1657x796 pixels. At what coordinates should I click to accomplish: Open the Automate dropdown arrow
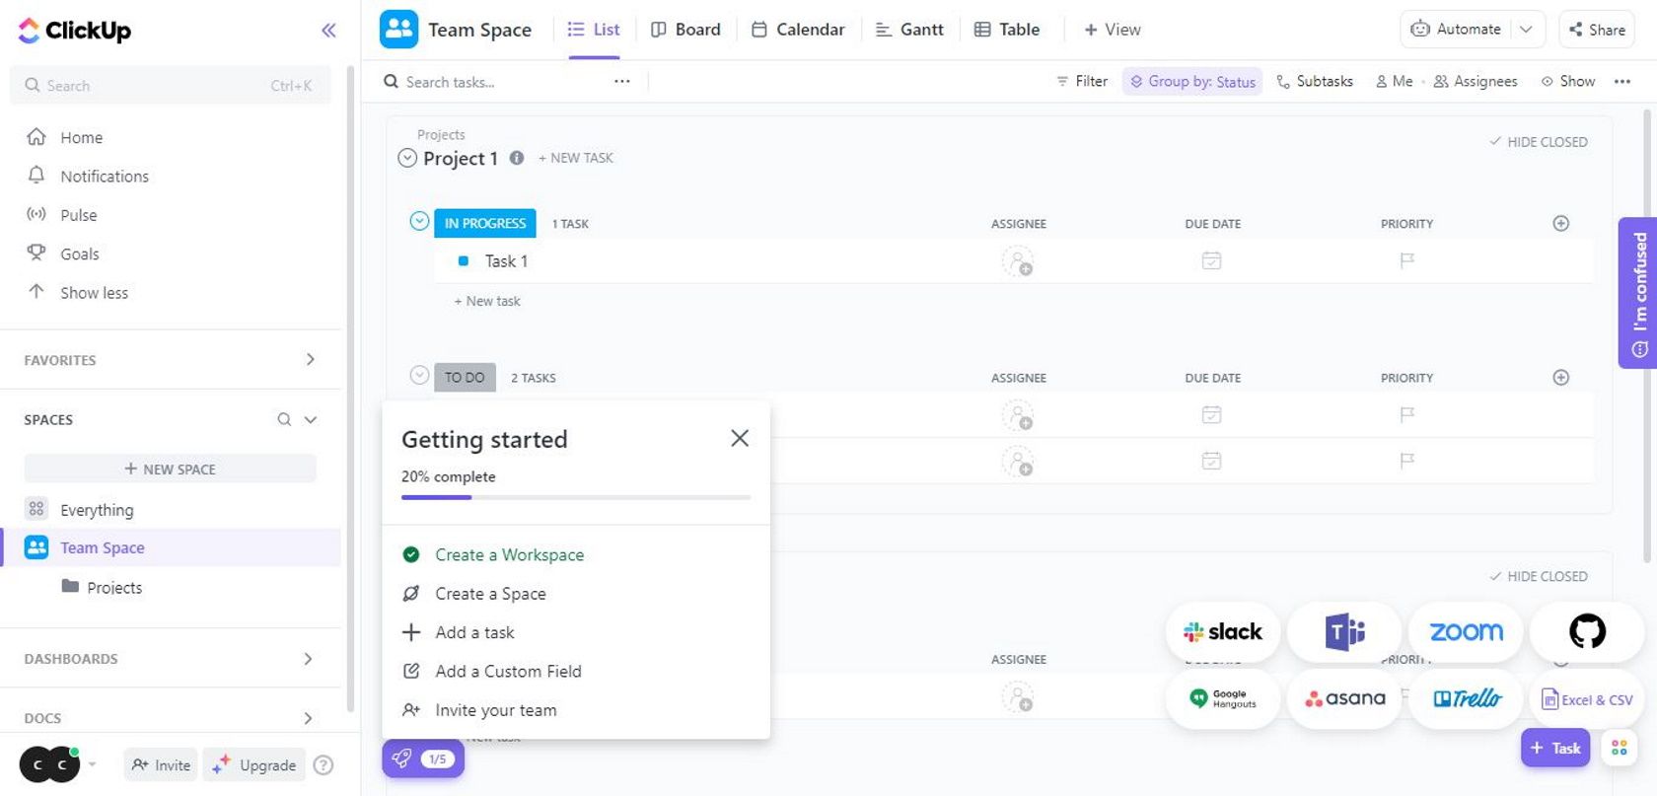(1526, 30)
